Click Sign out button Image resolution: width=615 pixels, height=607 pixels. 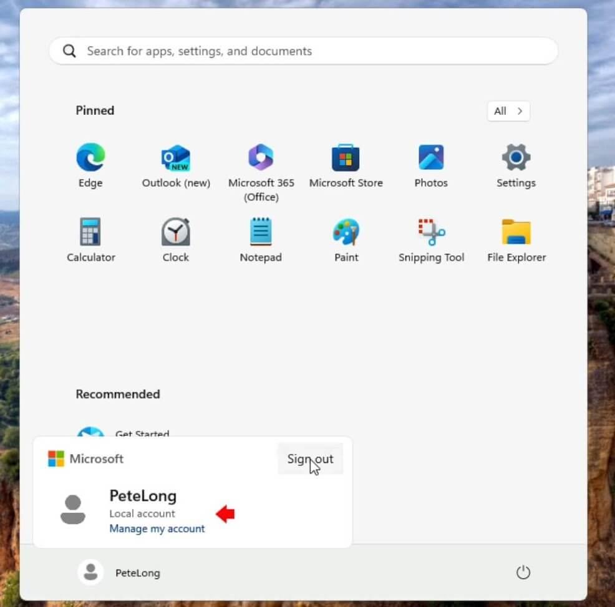310,459
